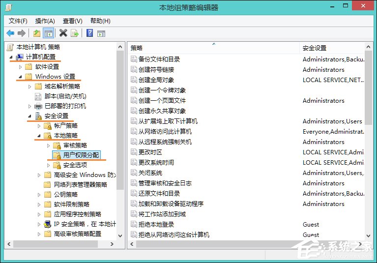Click the tree pane vertical scrollbar thumb
This screenshot has width=377, height=263.
click(120, 120)
